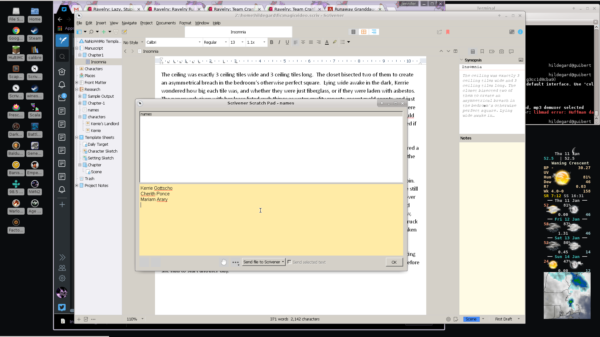600x337 pixels.
Task: Open the Regular font style dropdown
Action: point(215,42)
